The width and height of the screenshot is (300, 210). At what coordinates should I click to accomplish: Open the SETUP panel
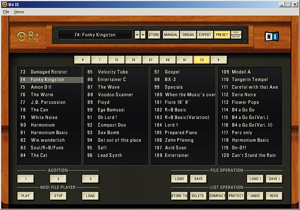pyautogui.click(x=236, y=37)
